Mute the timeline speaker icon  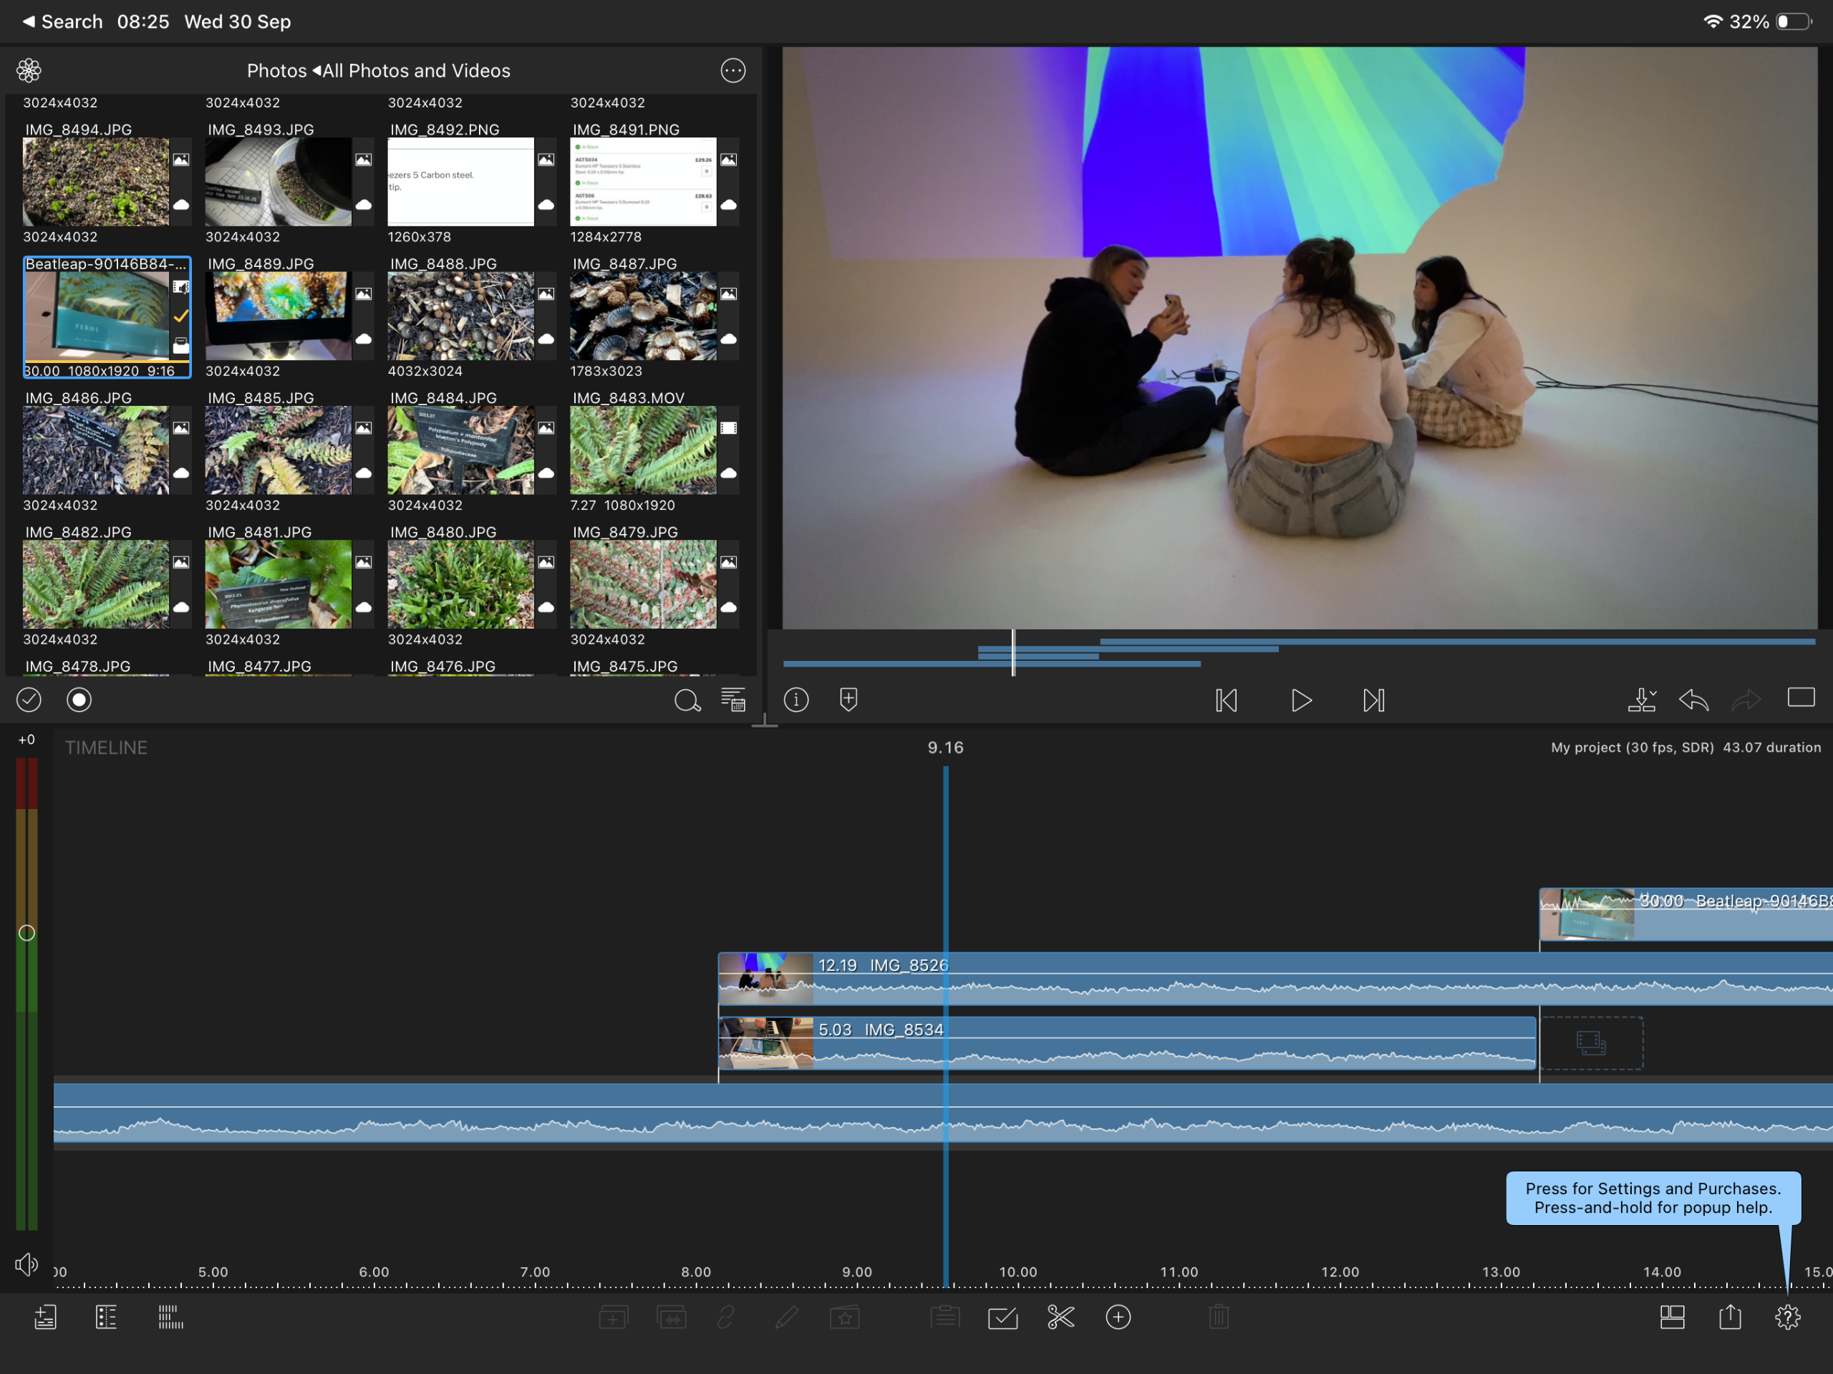pyautogui.click(x=26, y=1264)
